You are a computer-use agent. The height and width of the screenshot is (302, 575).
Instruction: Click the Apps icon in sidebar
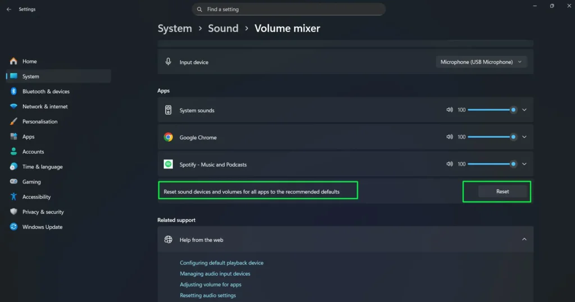[x=13, y=136]
